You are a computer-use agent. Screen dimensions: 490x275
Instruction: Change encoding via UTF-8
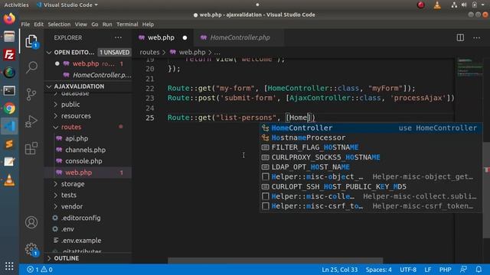pyautogui.click(x=408, y=270)
